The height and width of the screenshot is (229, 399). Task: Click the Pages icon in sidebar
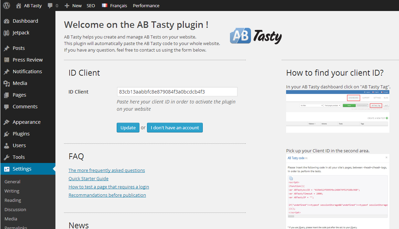(x=7, y=95)
